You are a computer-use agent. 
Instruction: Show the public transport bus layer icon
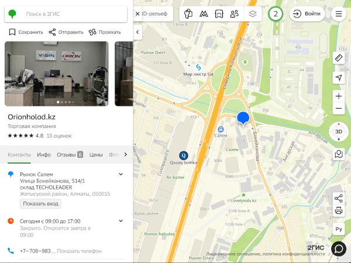click(x=219, y=14)
